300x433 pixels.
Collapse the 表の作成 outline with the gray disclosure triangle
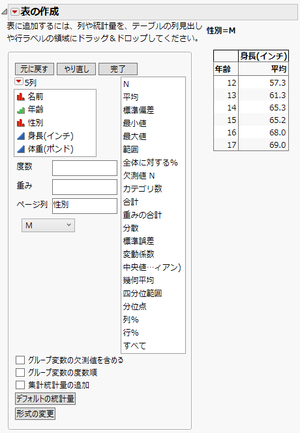coord(5,12)
